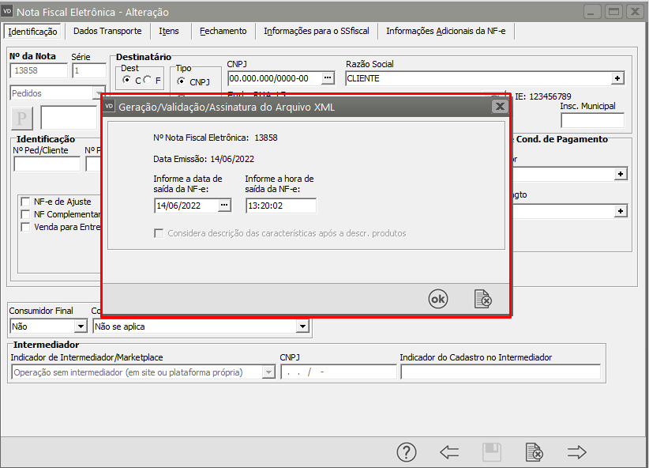Select the C radio button under Dest
Image resolution: width=649 pixels, height=468 pixels.
point(127,81)
